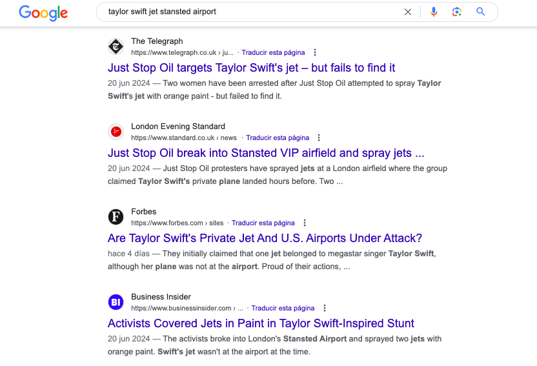Clear the search box text
The image size is (537, 366).
point(408,12)
